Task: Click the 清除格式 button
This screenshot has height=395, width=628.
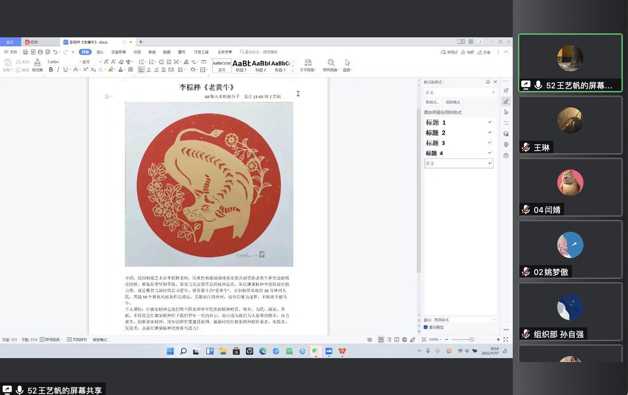Action: click(x=453, y=102)
